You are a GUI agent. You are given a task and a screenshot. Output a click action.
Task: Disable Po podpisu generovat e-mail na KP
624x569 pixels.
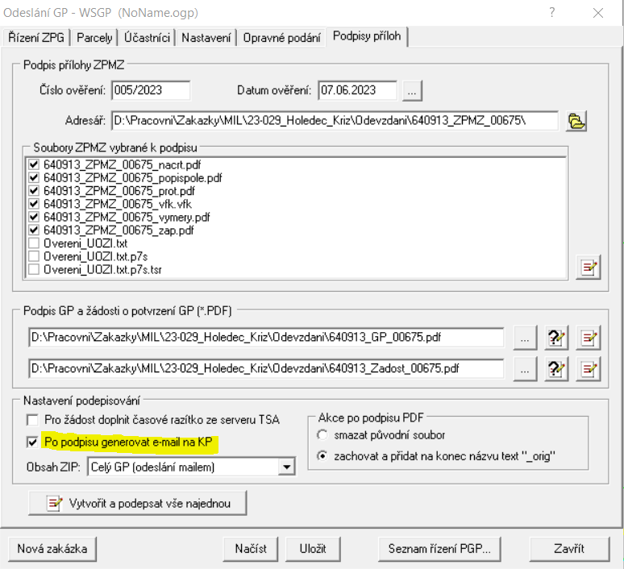[33, 442]
